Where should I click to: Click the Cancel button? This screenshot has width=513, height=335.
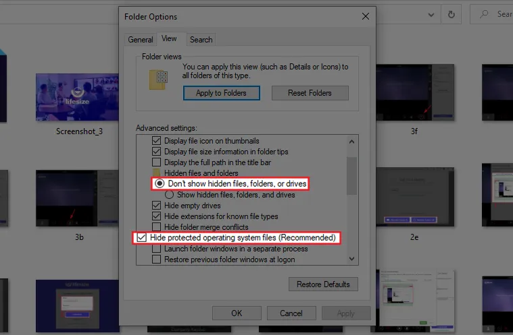click(291, 313)
